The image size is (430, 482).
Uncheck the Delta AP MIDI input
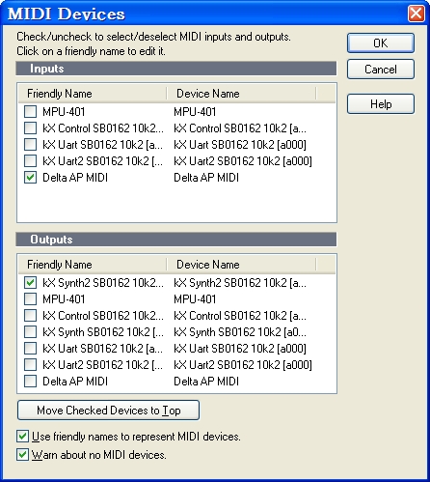coord(30,178)
